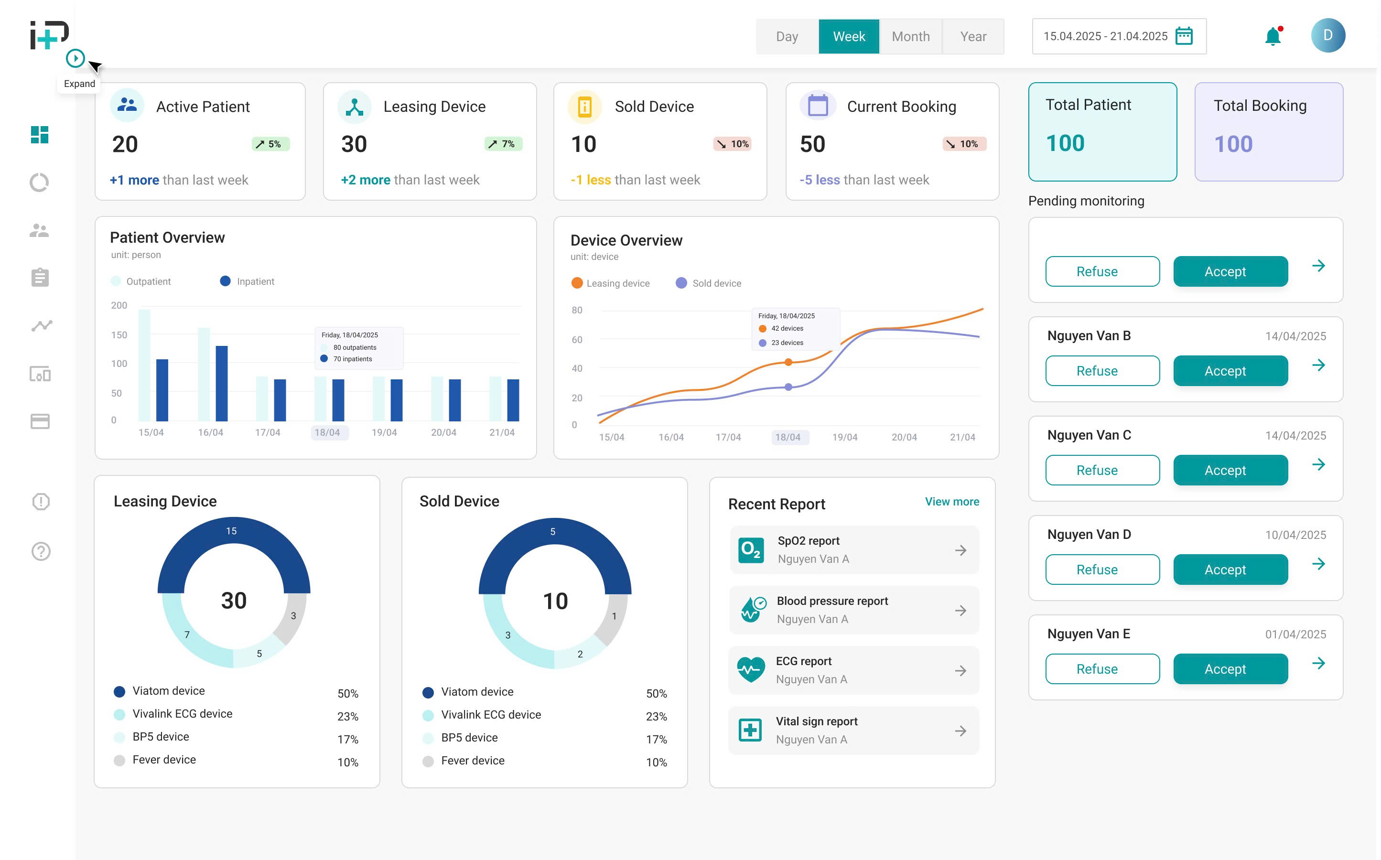
Task: Open the SpO2 report O2 icon
Action: coord(751,549)
